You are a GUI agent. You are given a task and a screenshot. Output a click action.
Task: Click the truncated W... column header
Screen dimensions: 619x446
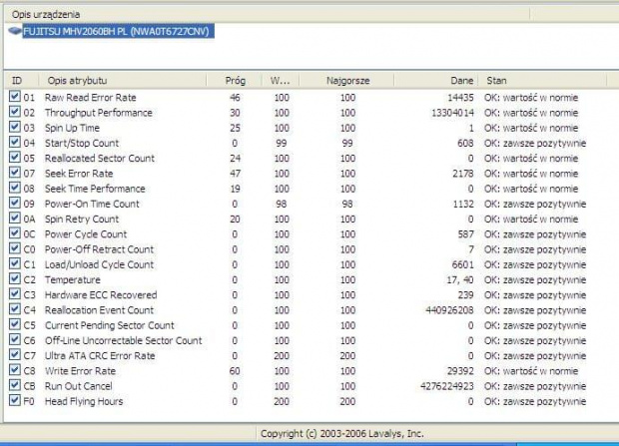click(281, 81)
